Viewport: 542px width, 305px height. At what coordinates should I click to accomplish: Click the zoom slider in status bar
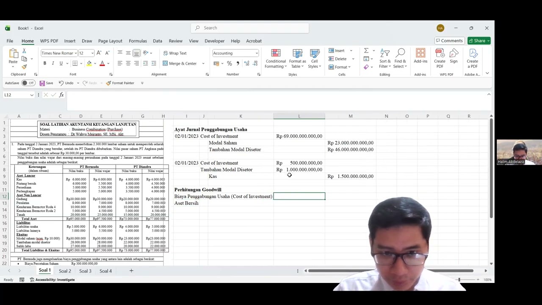click(x=459, y=280)
